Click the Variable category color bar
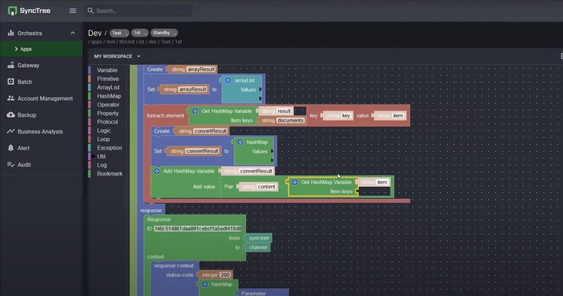 coord(90,70)
